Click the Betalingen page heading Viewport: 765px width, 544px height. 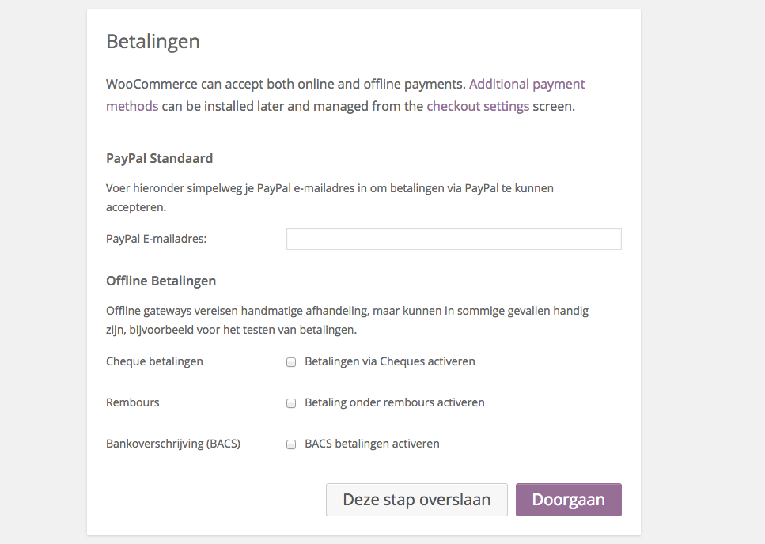pos(153,41)
